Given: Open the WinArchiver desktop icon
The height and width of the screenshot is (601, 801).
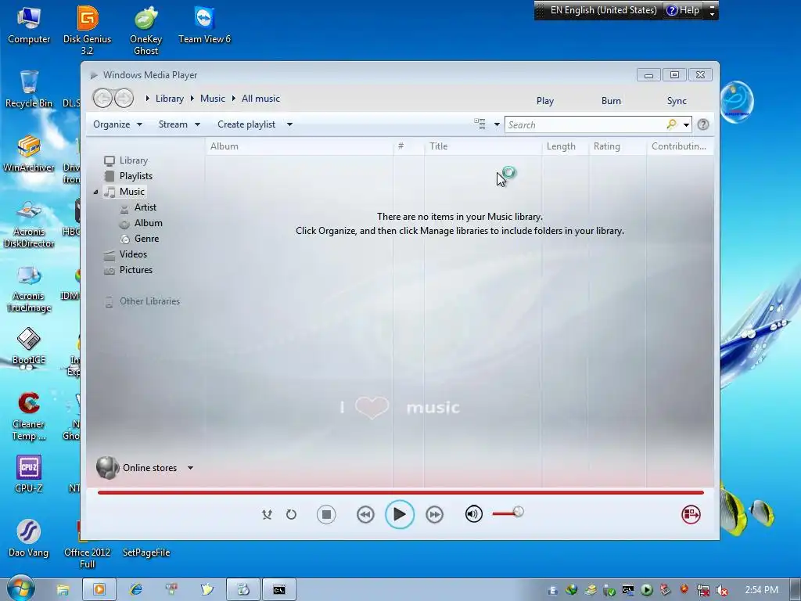Looking at the screenshot, I should pyautogui.click(x=29, y=153).
